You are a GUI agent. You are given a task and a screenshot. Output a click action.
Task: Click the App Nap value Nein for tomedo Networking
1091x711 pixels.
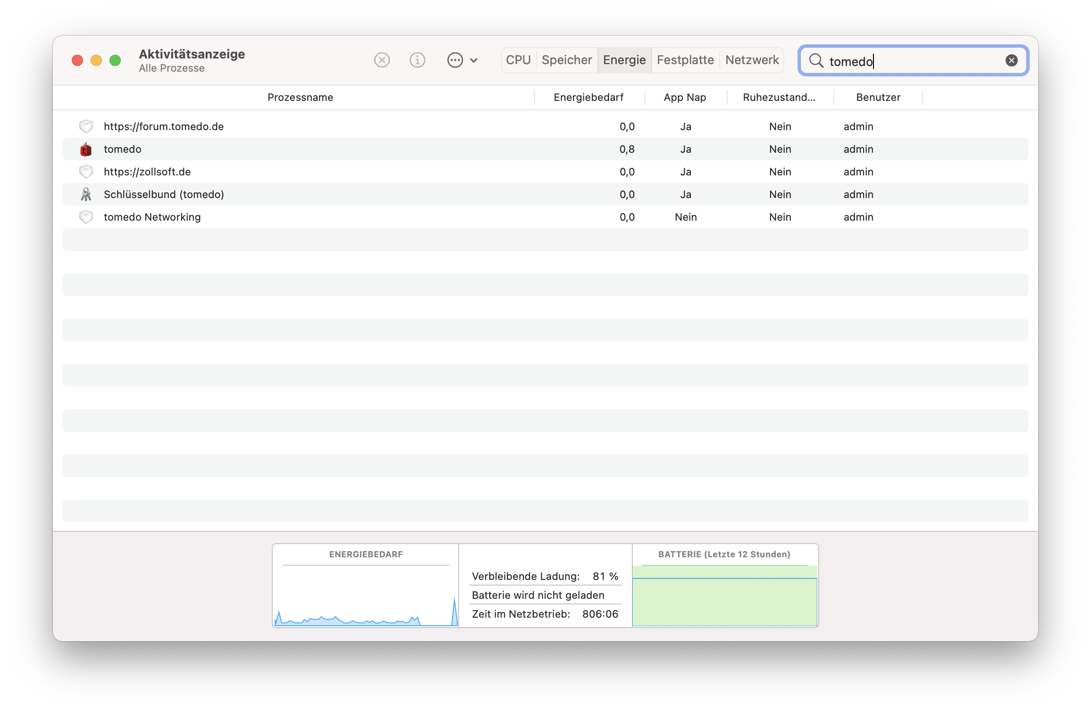[x=686, y=217]
